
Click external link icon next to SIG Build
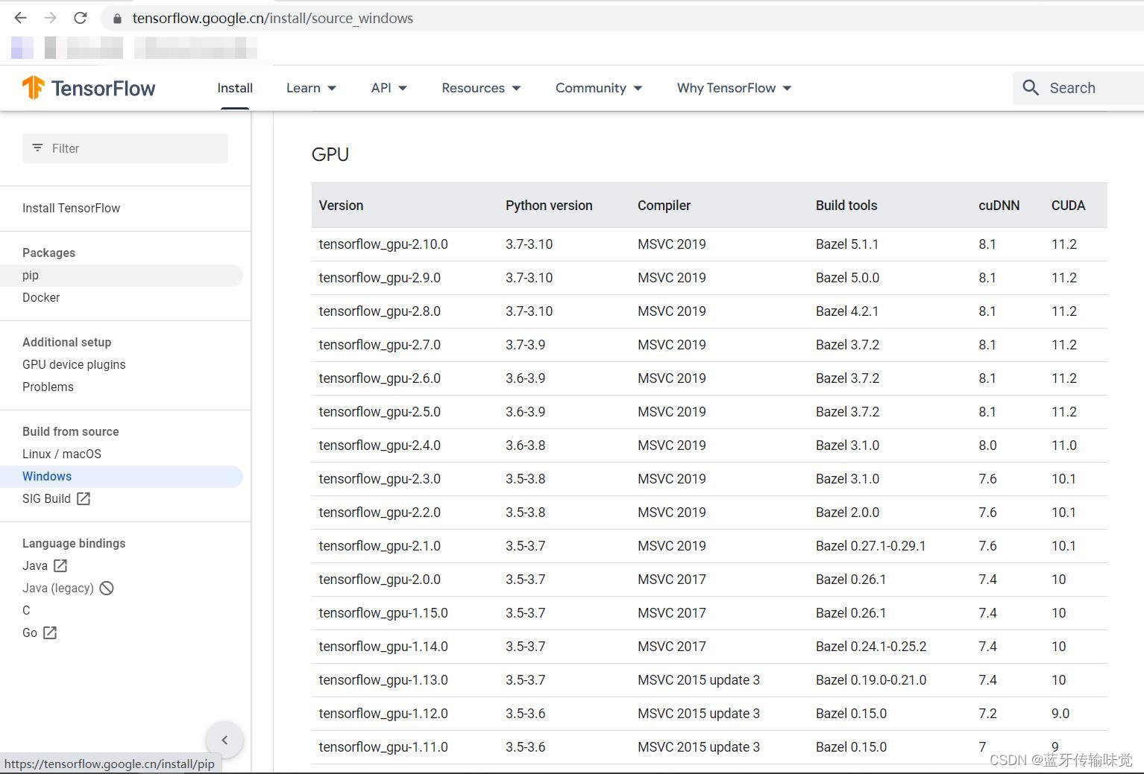tap(84, 498)
